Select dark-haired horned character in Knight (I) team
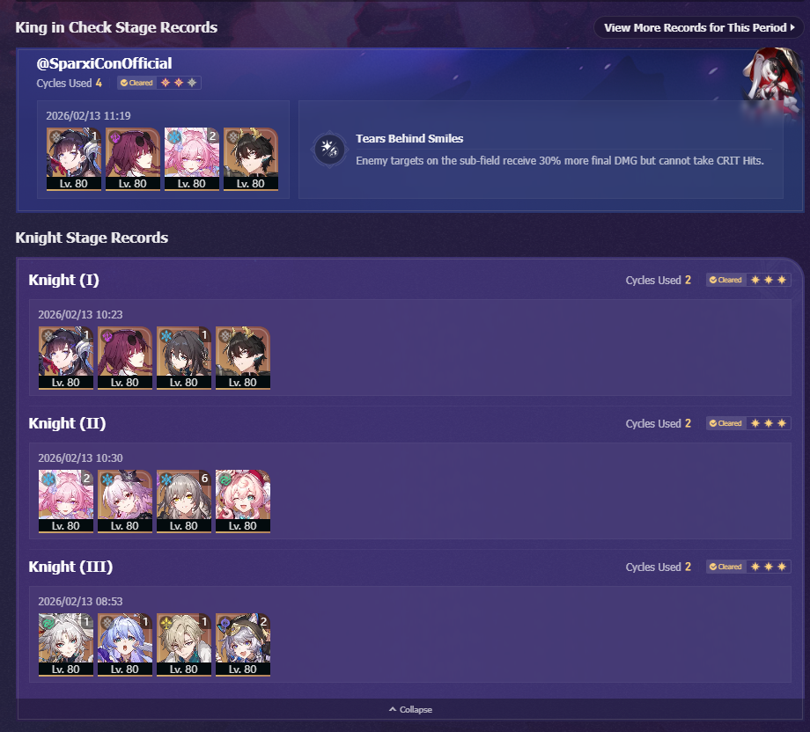This screenshot has width=810, height=732. click(x=243, y=358)
